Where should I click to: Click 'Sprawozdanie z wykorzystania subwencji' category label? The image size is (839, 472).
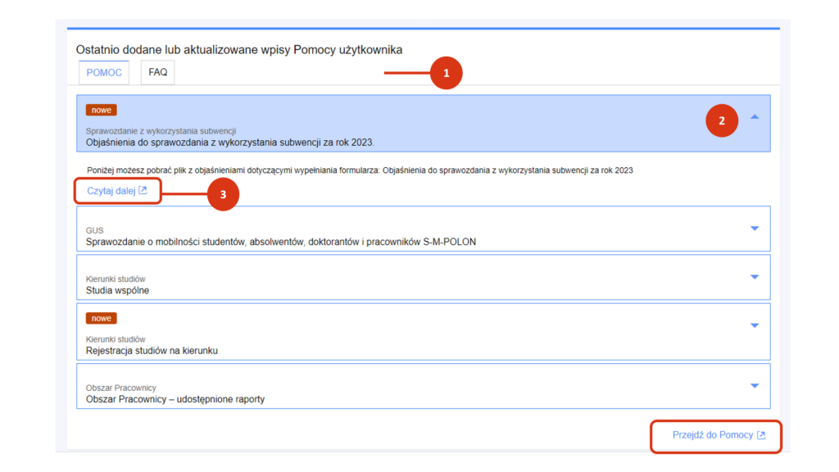161,131
